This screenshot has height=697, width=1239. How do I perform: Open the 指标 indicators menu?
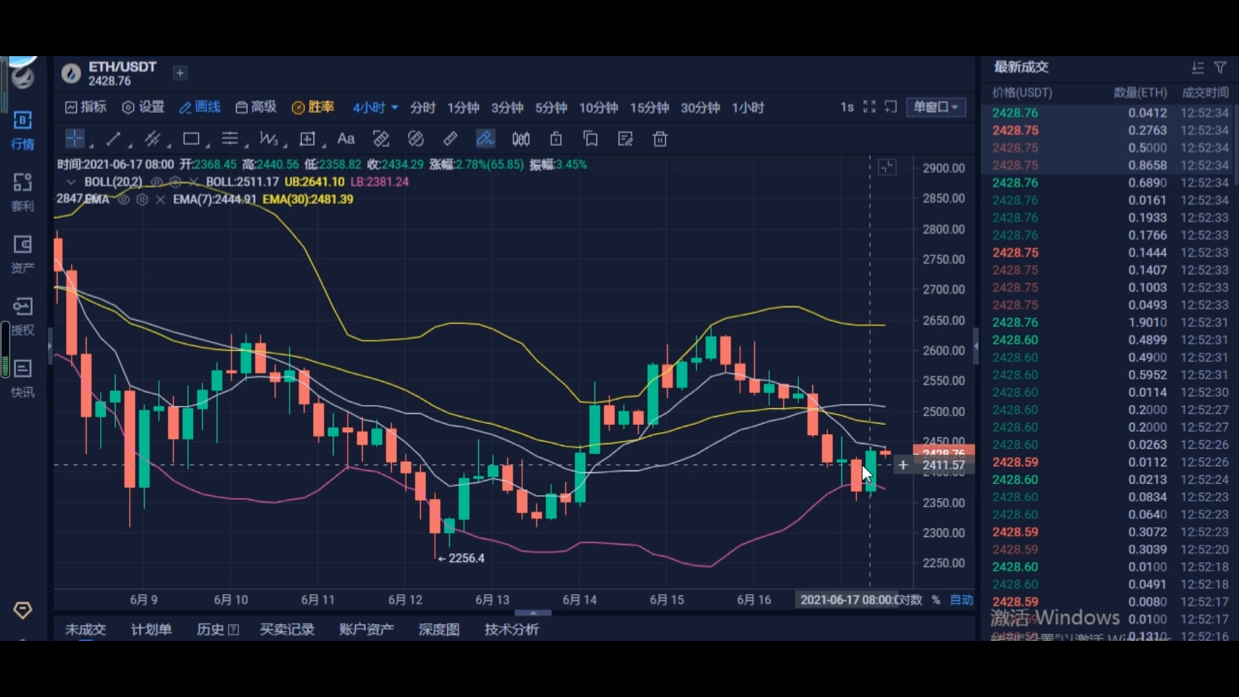[x=86, y=107]
